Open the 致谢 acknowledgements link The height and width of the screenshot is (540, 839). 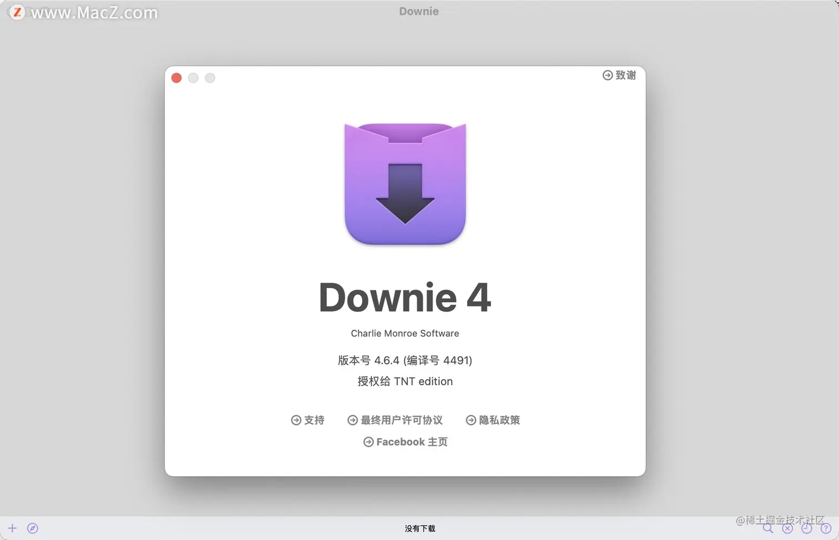click(x=619, y=75)
